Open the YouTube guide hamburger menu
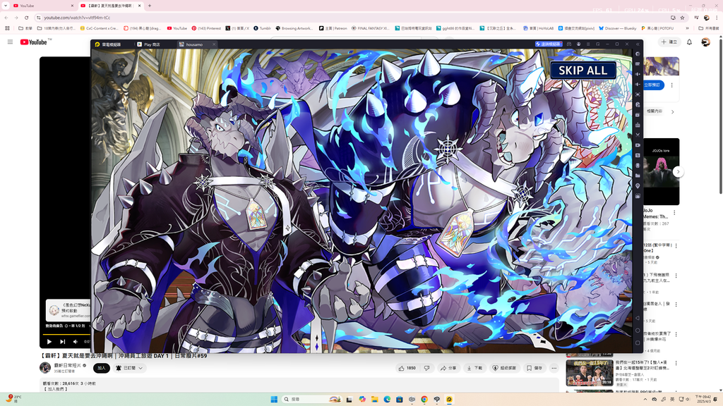The width and height of the screenshot is (723, 406). pos(10,42)
